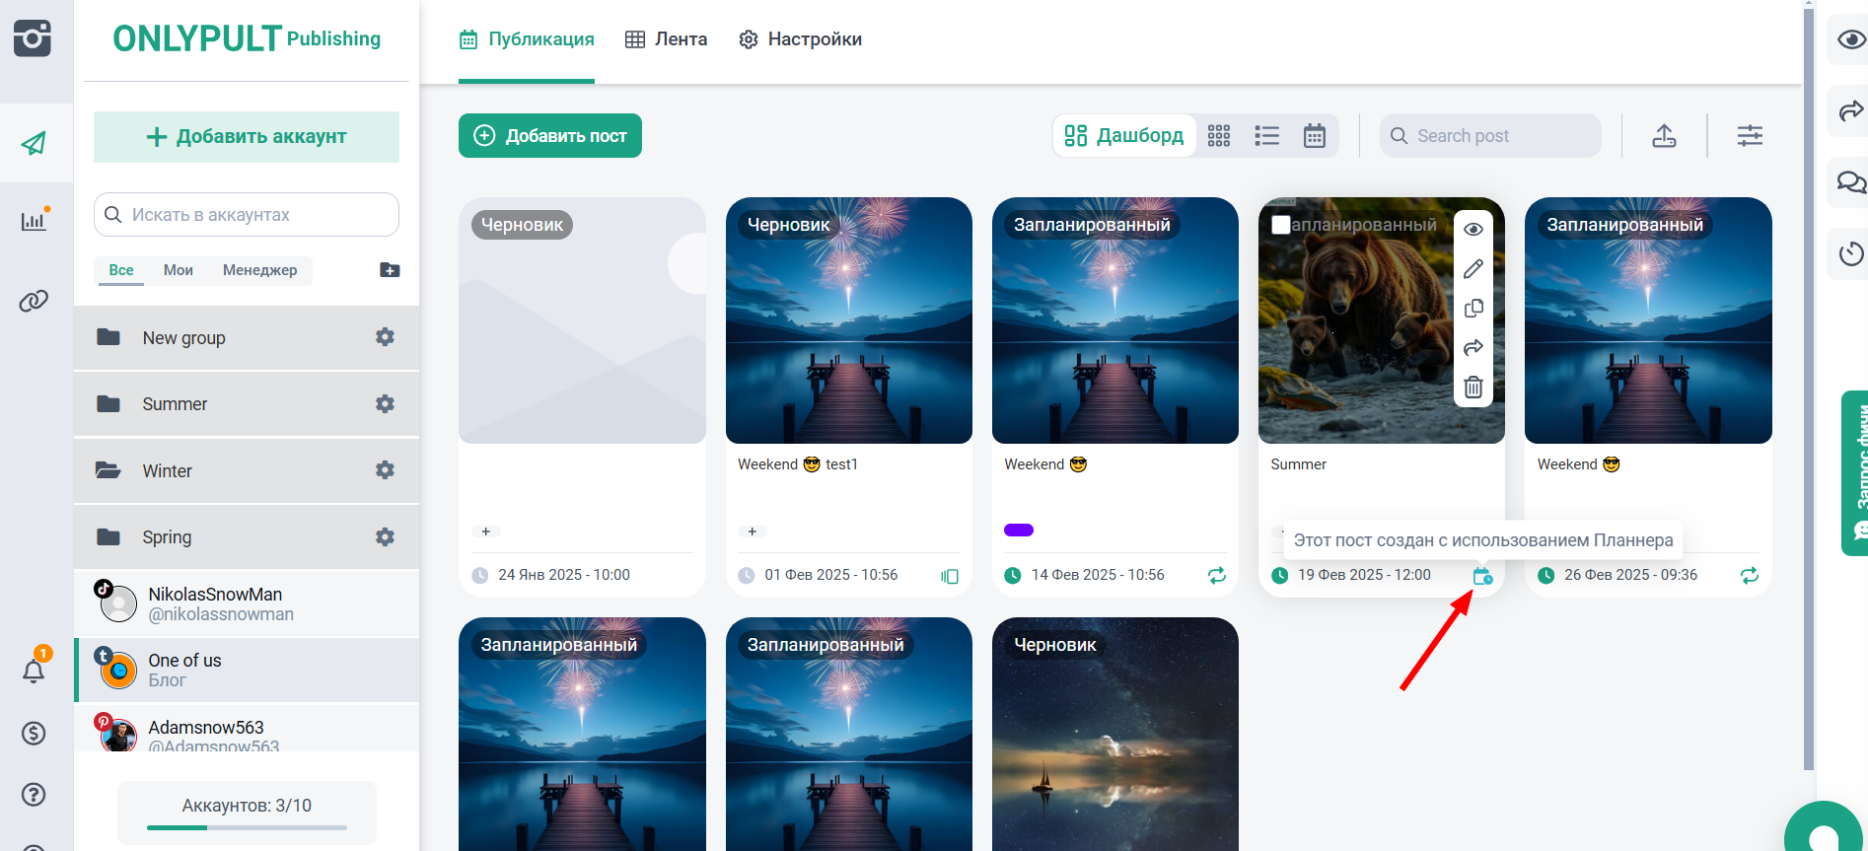Expand the Winter folder group
The image size is (1868, 851).
coord(168,470)
